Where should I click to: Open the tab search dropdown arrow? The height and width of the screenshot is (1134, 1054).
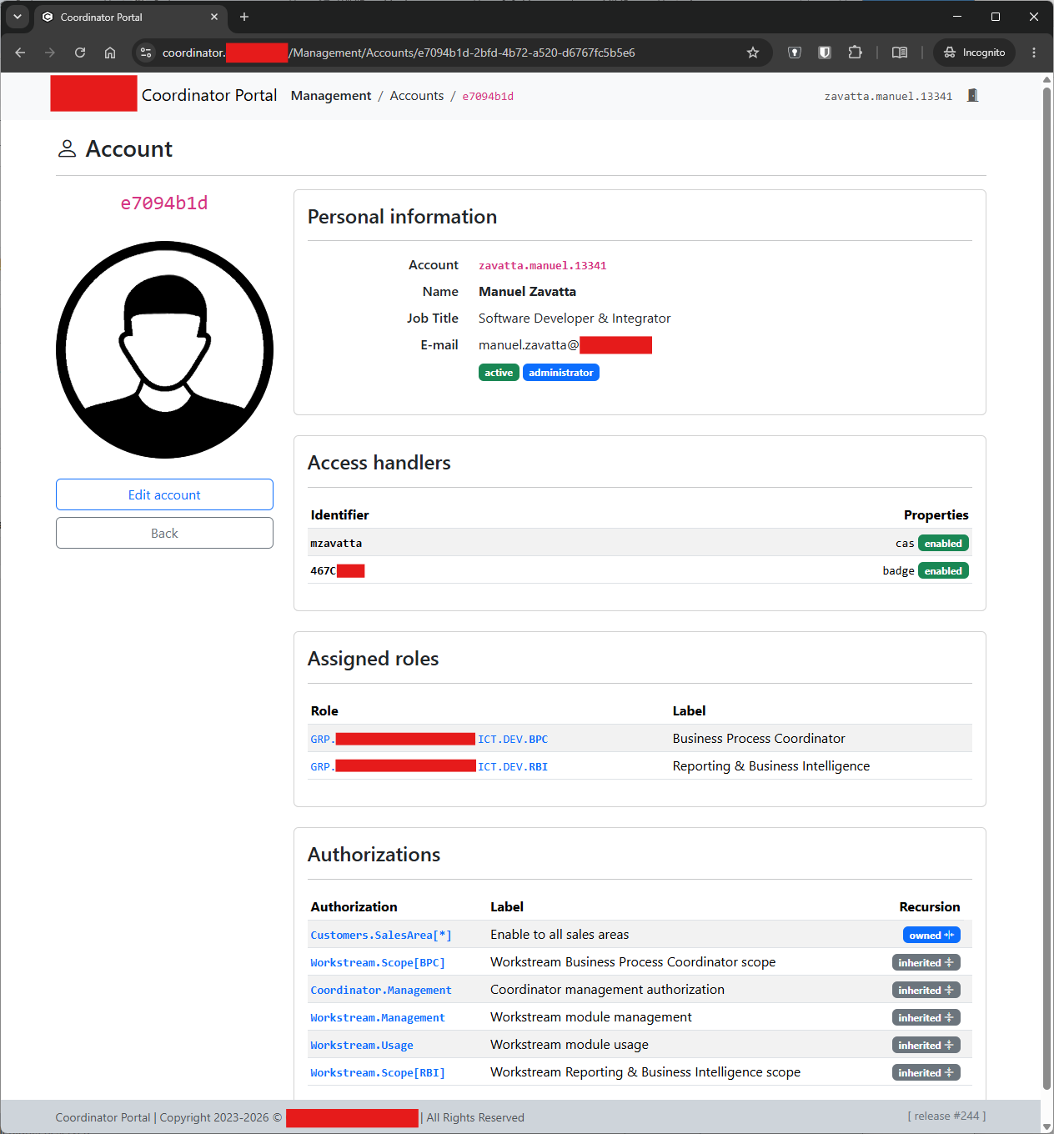click(18, 17)
